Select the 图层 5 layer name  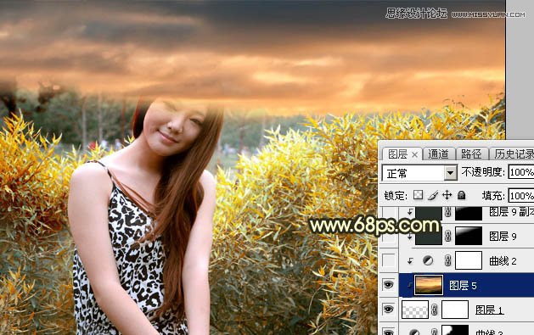click(x=463, y=286)
